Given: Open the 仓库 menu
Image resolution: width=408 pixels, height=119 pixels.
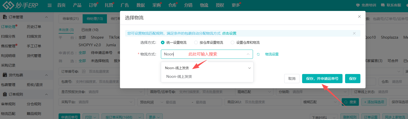Looking at the screenshot, I should (x=172, y=5).
